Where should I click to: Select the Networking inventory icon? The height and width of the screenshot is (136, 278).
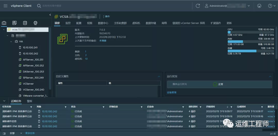pyautogui.click(x=36, y=23)
